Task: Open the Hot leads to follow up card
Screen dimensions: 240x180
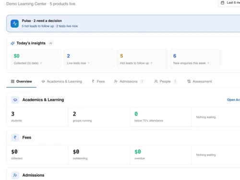Action: point(142,59)
